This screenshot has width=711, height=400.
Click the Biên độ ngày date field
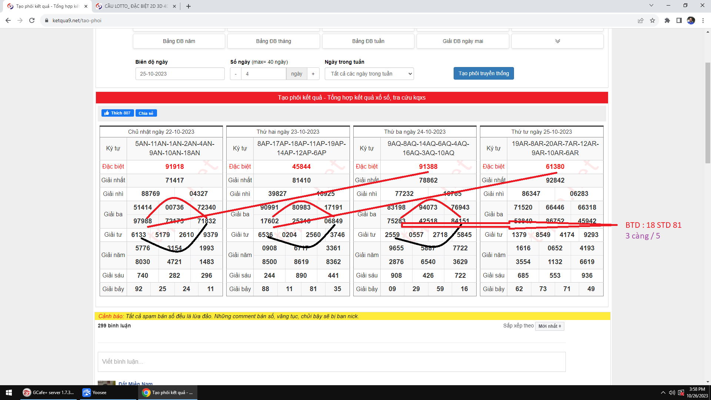coord(180,74)
